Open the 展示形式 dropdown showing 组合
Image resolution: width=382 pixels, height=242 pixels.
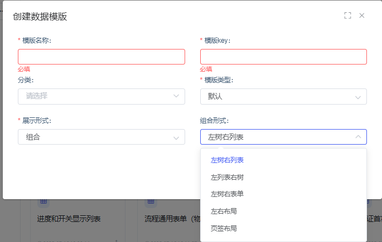[x=101, y=137]
